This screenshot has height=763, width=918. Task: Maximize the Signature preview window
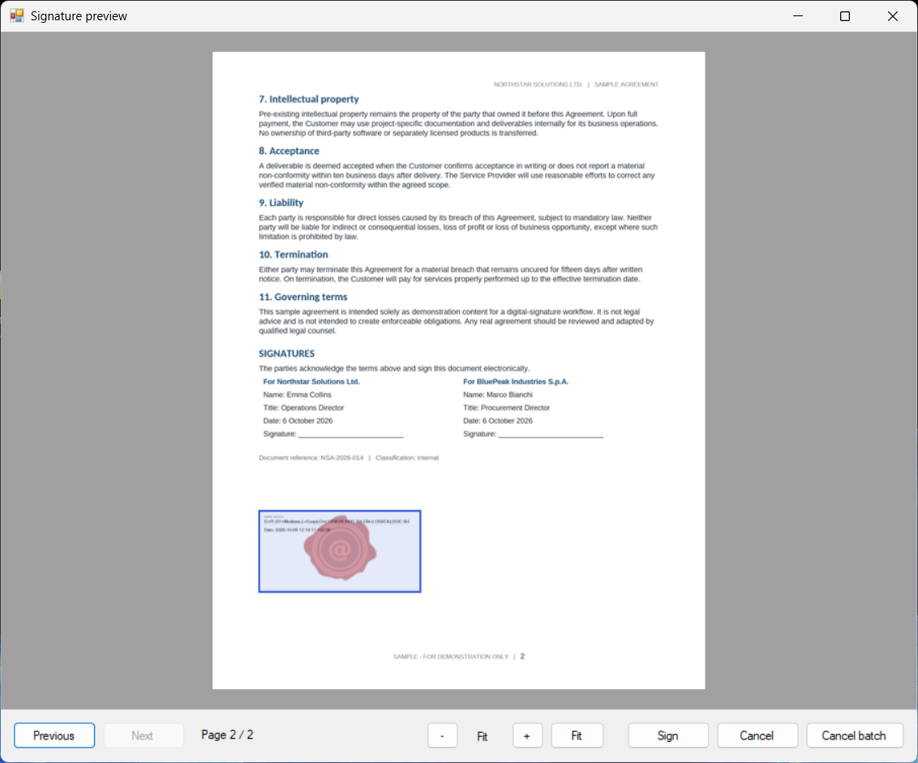pyautogui.click(x=845, y=15)
